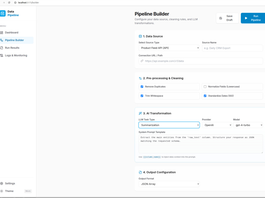Screen dimensions: 265x198
Task: Click the browser forward arrow
Action: (x=4, y=3)
